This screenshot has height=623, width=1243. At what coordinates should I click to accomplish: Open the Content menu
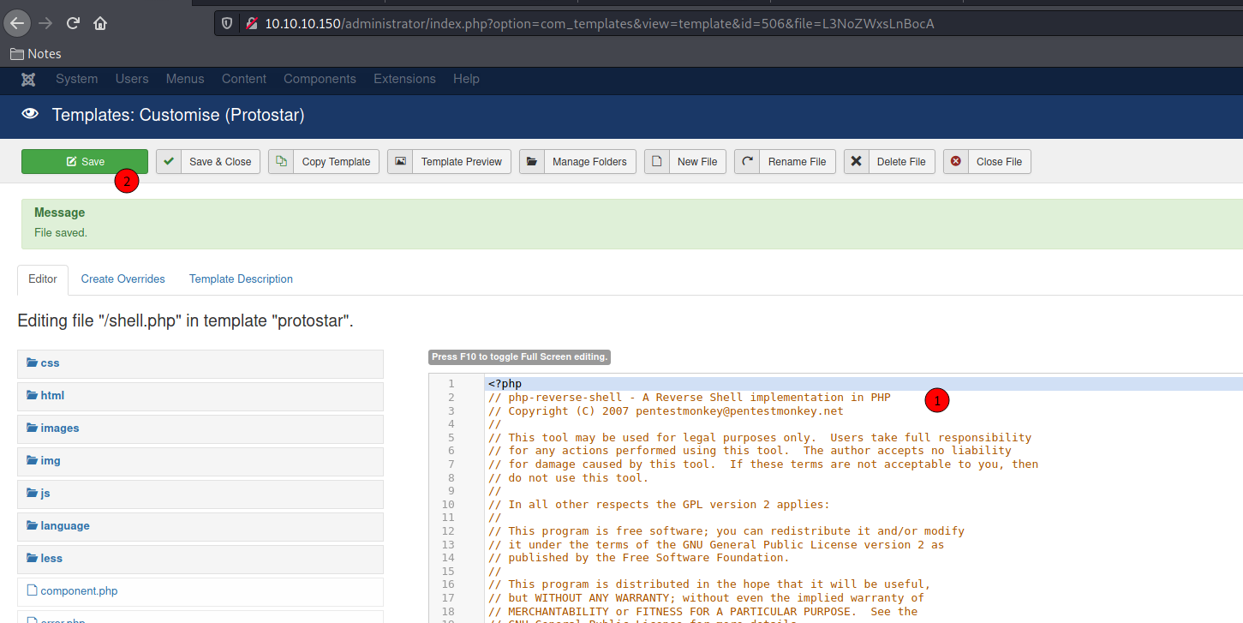[244, 79]
